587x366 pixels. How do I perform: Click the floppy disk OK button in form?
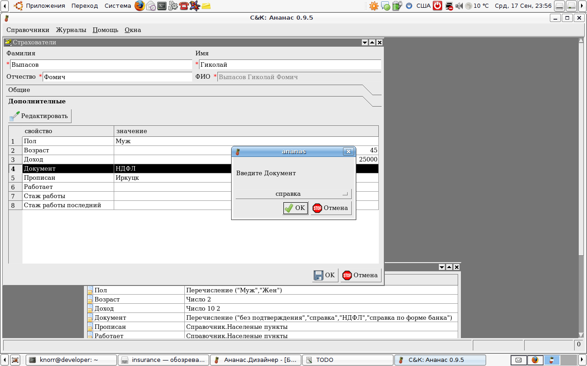[325, 275]
